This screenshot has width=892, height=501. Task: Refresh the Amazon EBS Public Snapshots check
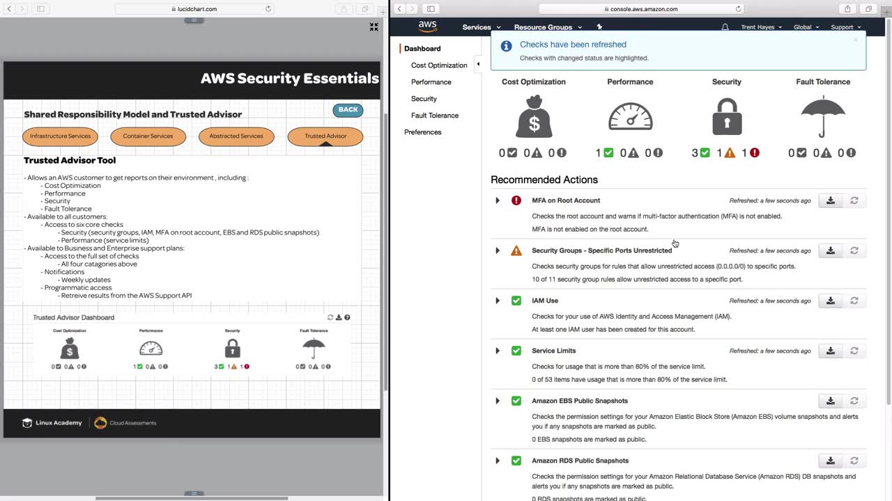point(854,401)
